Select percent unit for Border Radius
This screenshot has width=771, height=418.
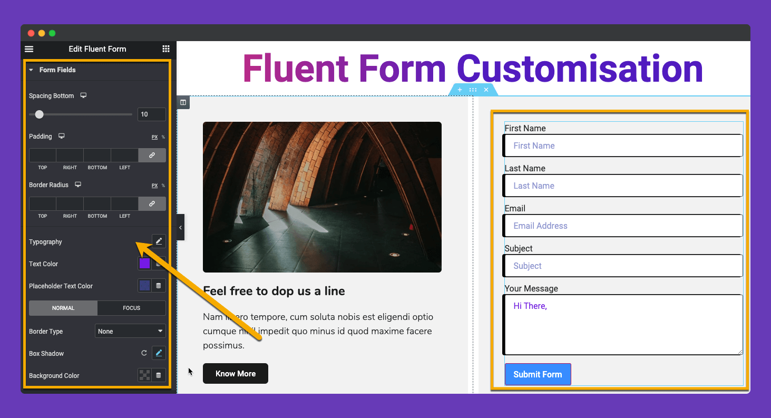pyautogui.click(x=163, y=186)
